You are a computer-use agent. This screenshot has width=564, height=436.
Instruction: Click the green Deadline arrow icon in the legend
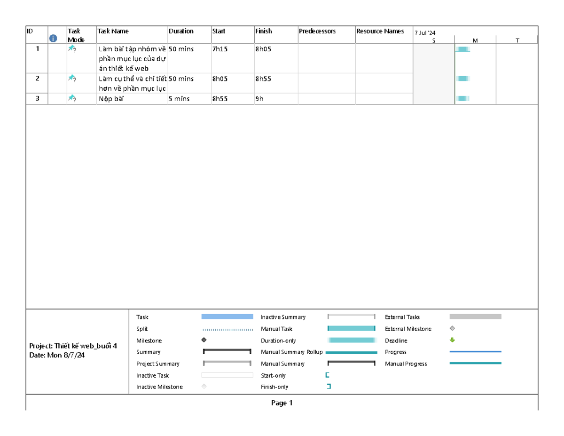pos(452,340)
